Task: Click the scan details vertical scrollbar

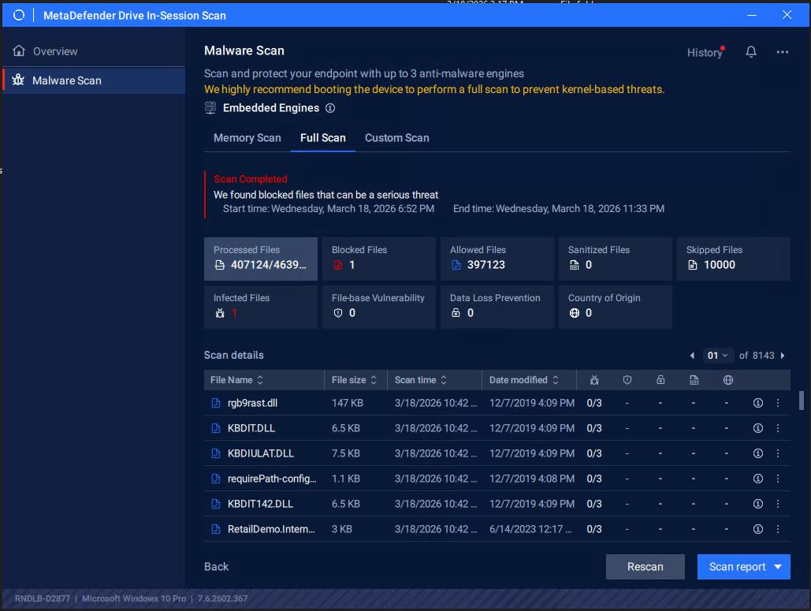Action: tap(802, 401)
